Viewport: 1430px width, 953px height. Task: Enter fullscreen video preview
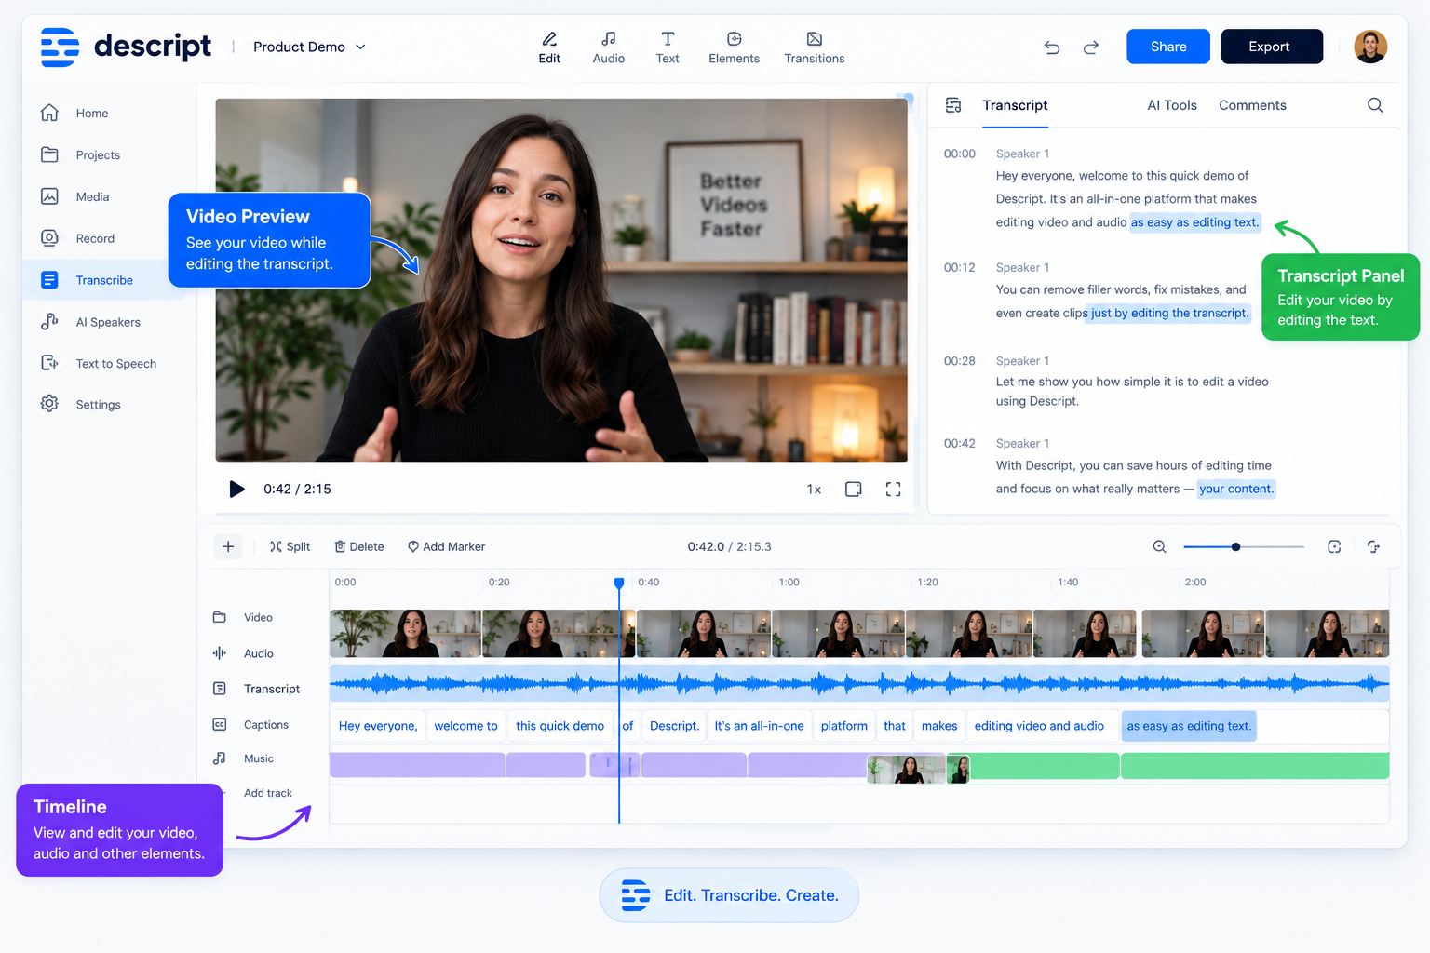(893, 490)
